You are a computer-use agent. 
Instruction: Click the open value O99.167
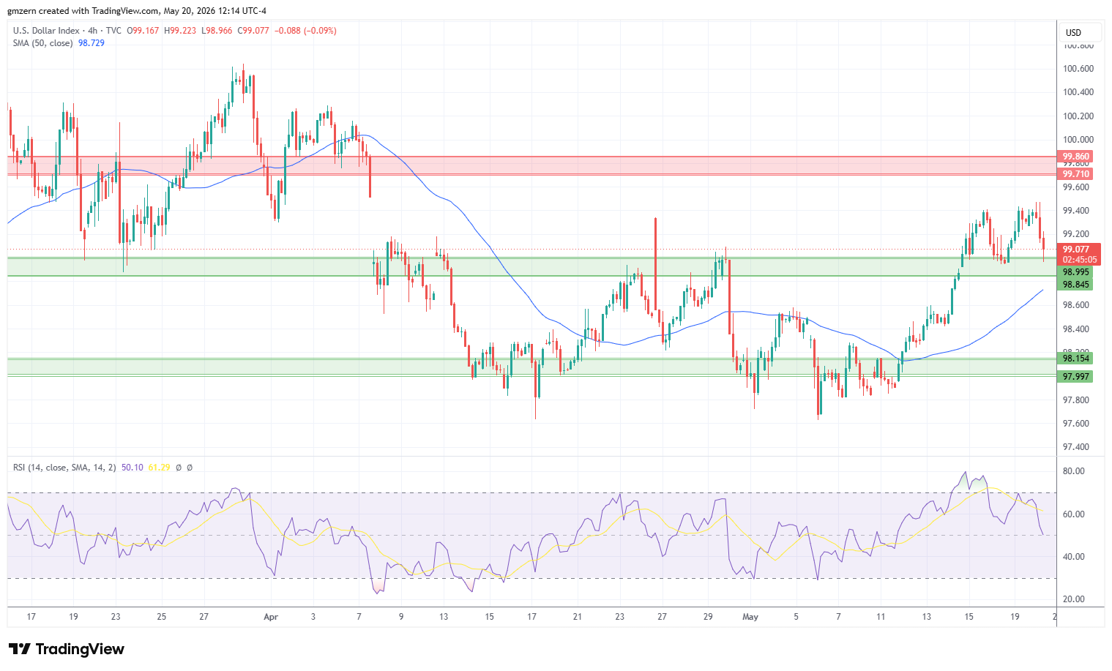coord(143,31)
